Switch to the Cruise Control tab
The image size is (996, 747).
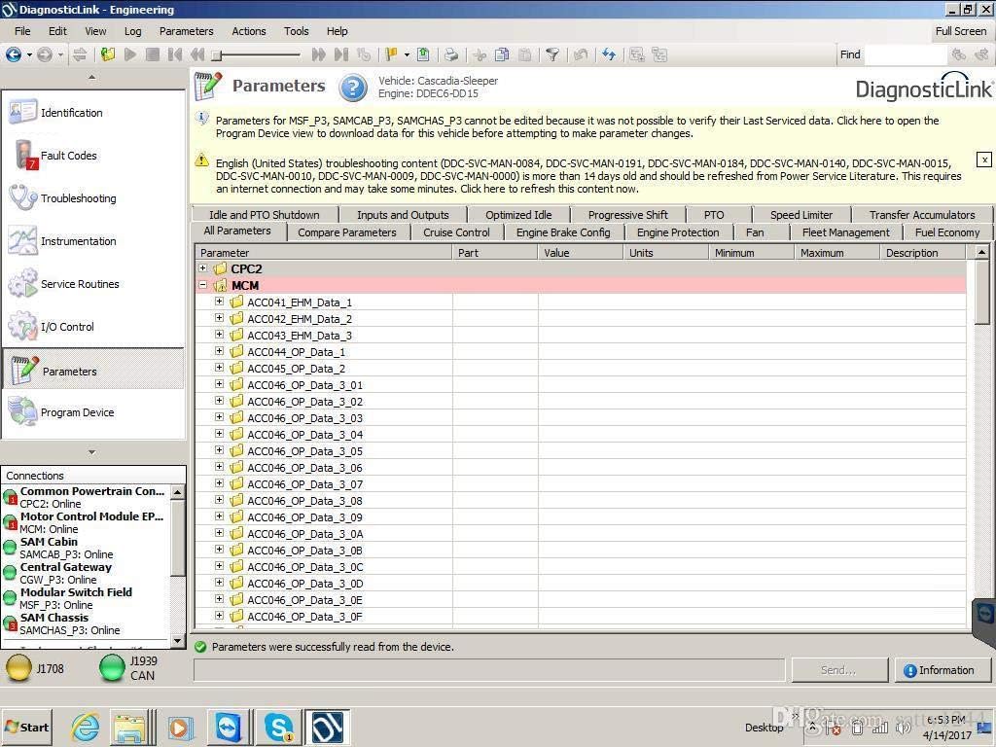pos(456,232)
